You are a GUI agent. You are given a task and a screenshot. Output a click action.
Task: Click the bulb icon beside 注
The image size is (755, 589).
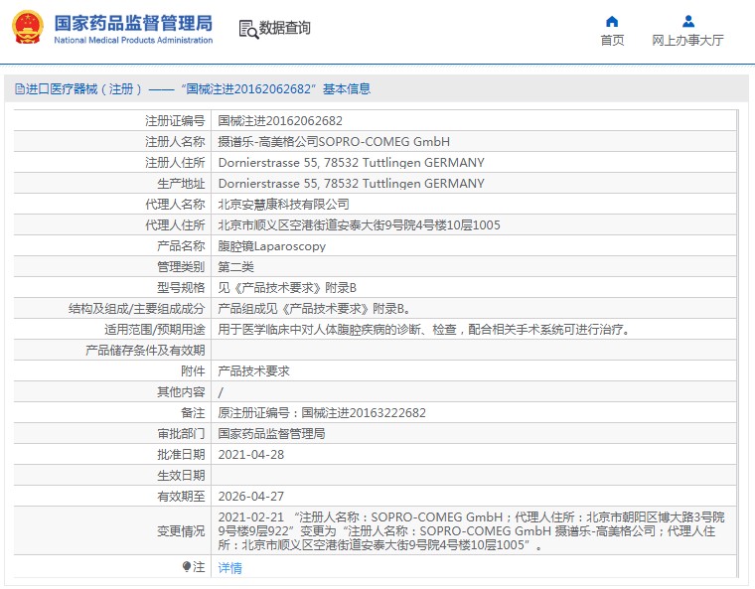[187, 567]
